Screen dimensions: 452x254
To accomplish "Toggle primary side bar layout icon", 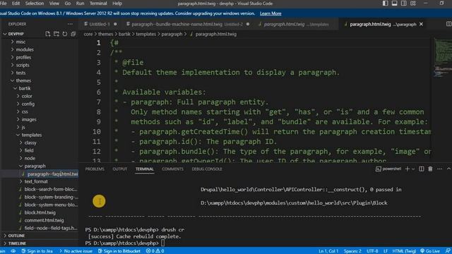I will click(385, 4).
